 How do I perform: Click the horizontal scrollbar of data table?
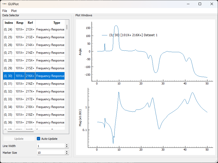21,132
